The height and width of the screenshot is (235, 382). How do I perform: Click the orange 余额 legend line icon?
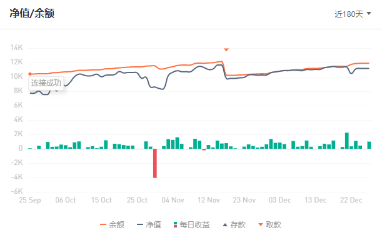click(103, 224)
